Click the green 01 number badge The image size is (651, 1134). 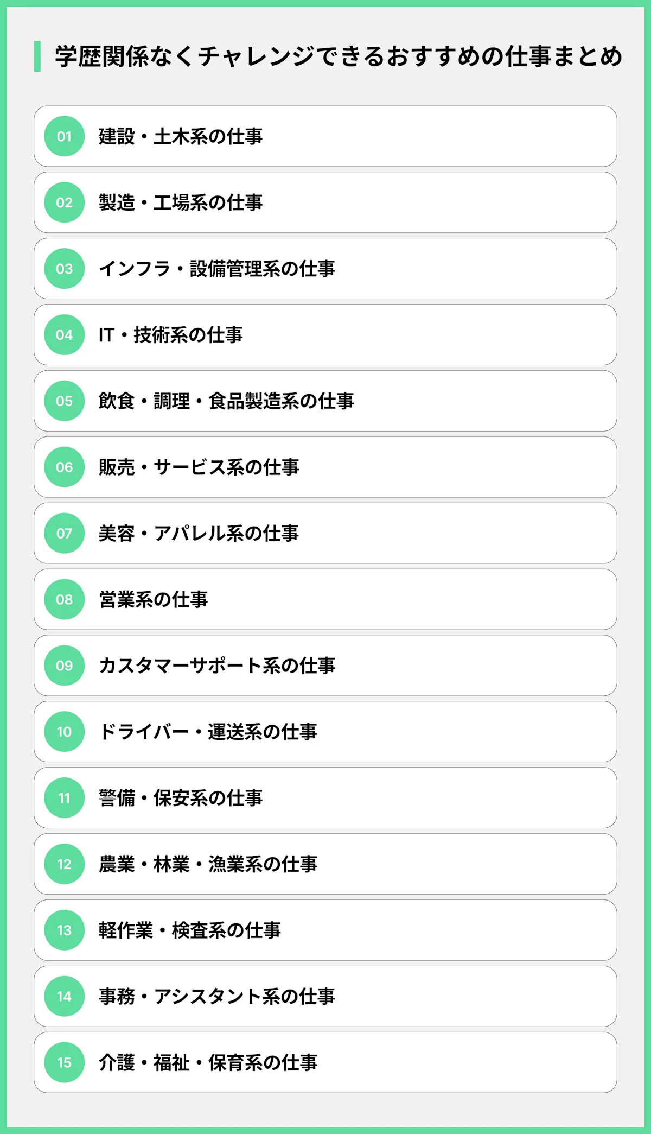[x=64, y=136]
